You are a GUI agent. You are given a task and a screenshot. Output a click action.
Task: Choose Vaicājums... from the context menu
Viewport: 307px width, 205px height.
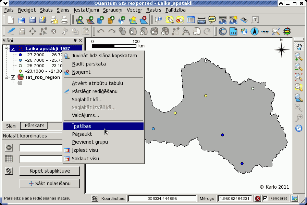[x=103, y=115]
